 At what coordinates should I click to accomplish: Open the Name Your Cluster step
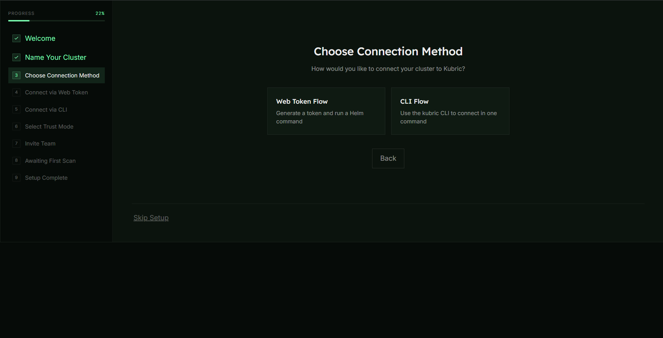click(x=56, y=57)
